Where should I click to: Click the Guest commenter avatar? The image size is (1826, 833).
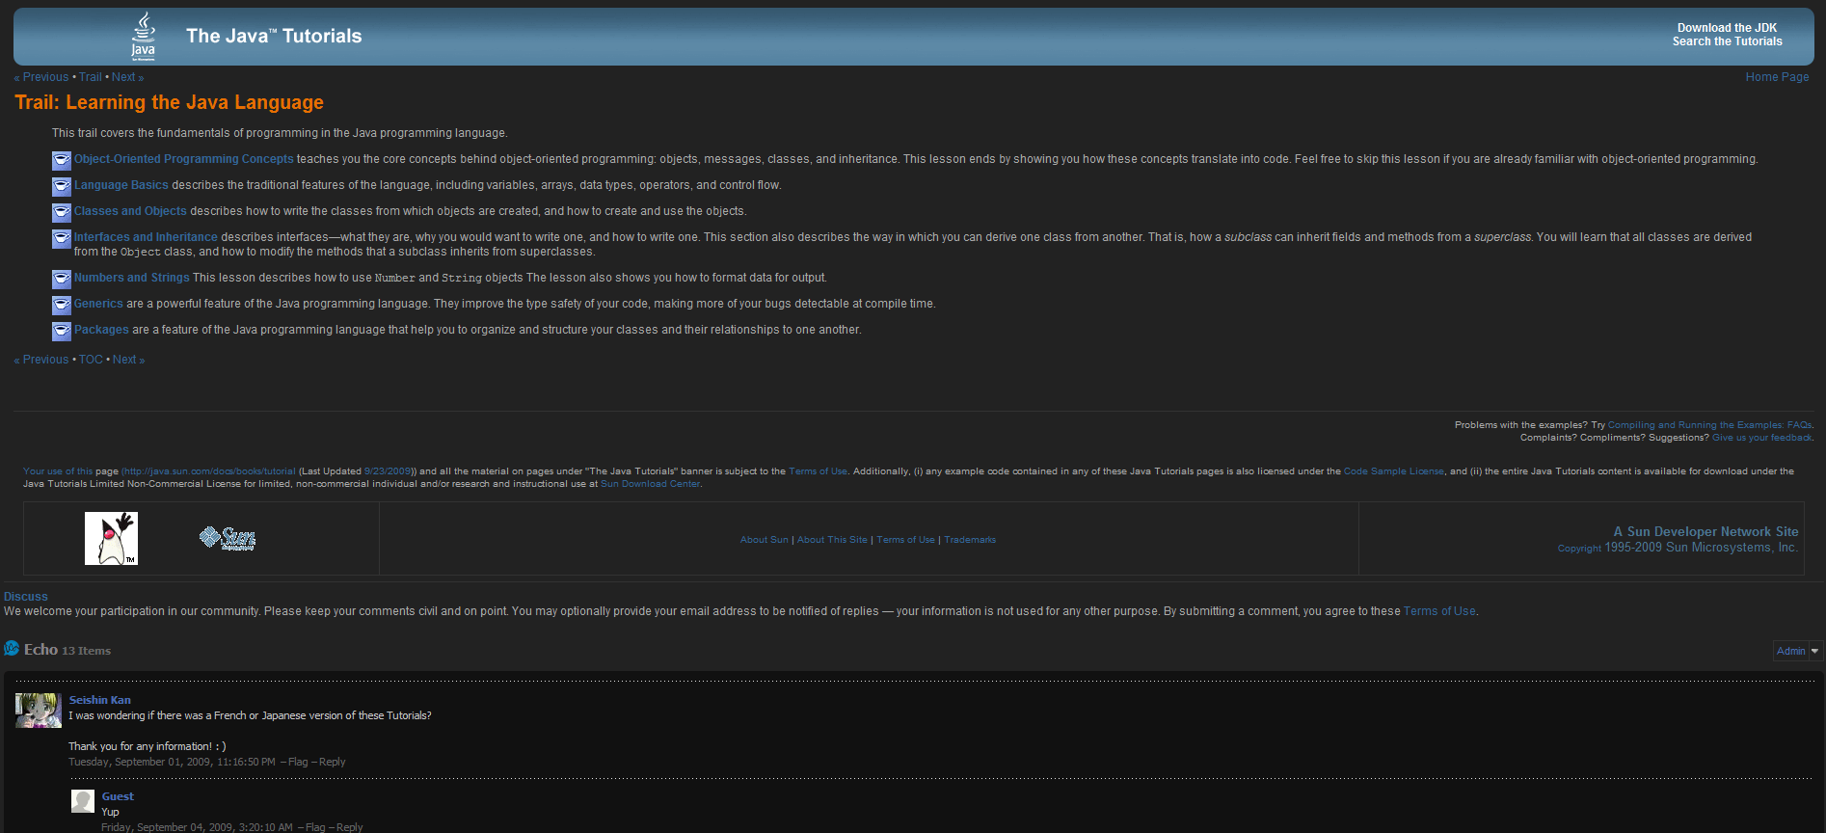pyautogui.click(x=83, y=800)
